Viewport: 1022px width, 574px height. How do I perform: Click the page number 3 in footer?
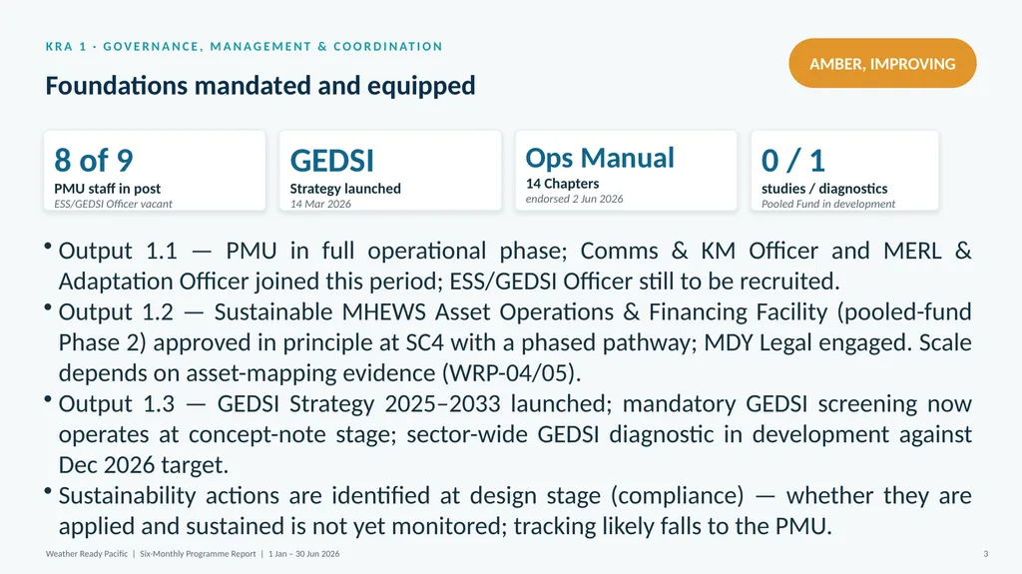pos(985,554)
